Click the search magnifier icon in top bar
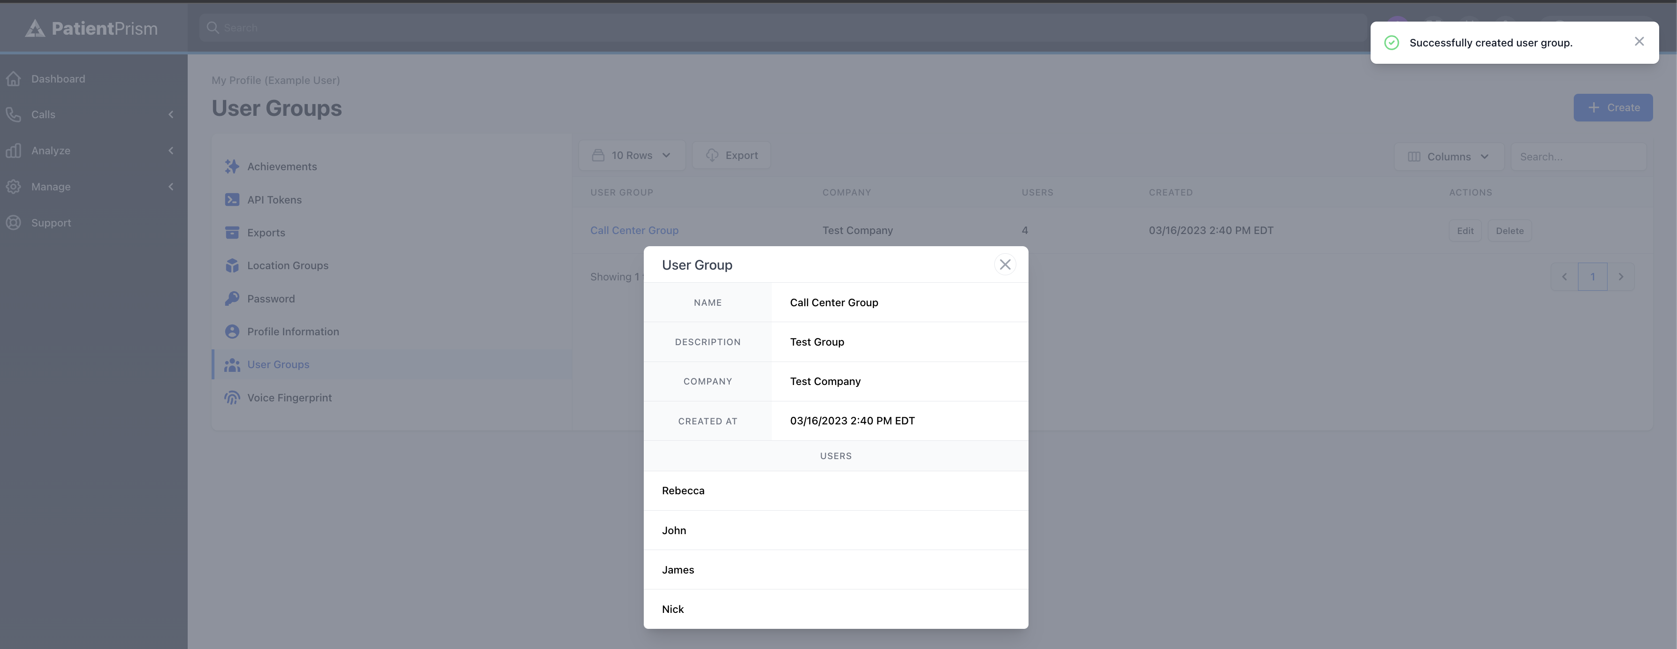The width and height of the screenshot is (1677, 649). click(213, 27)
